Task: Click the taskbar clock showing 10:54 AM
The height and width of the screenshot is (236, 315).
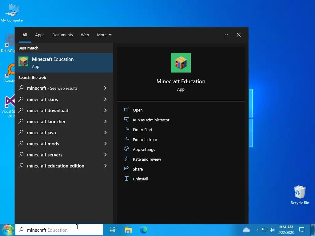Action: pyautogui.click(x=285, y=230)
